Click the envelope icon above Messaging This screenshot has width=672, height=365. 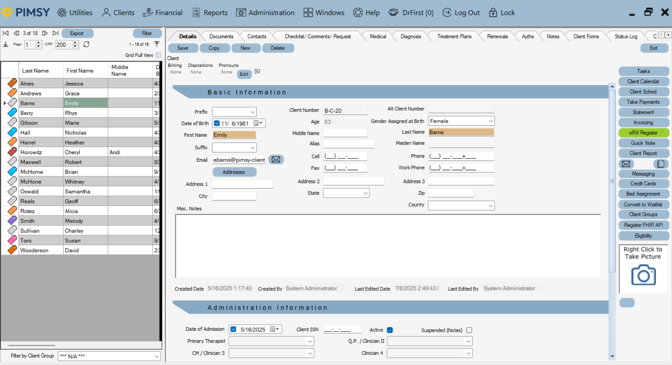click(x=626, y=164)
